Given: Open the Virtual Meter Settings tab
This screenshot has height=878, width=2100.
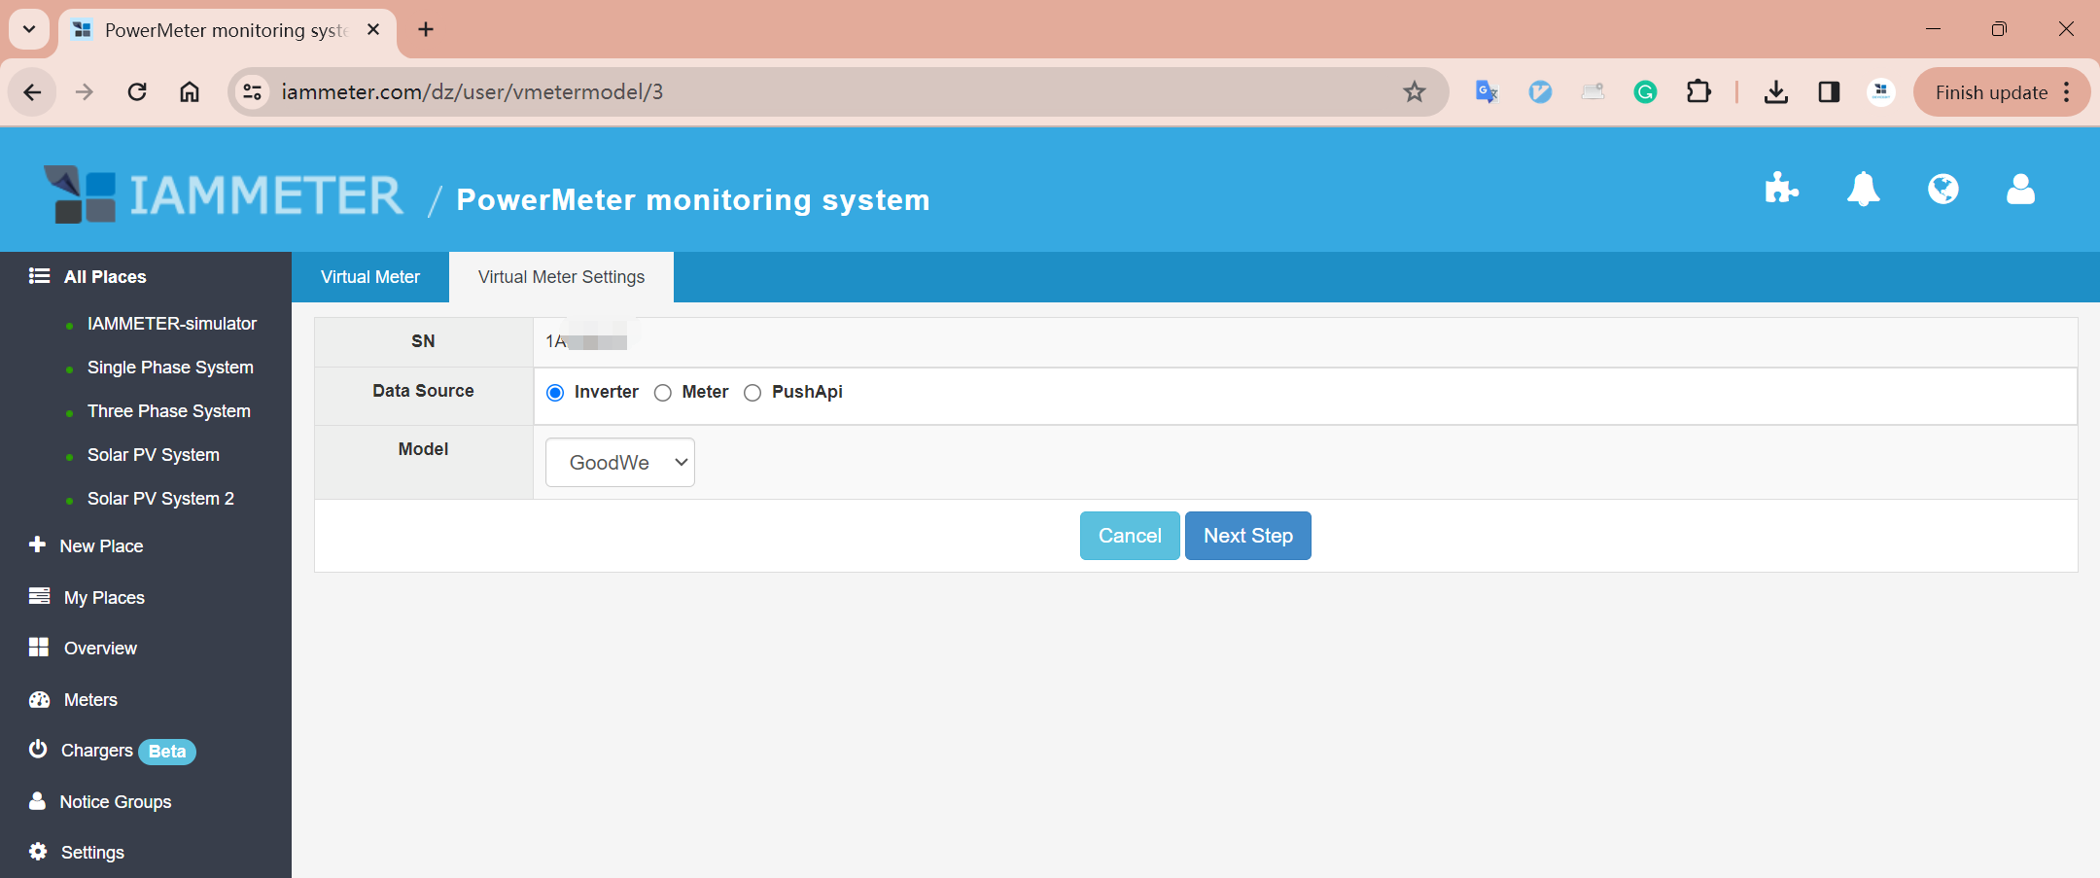Looking at the screenshot, I should point(561,277).
